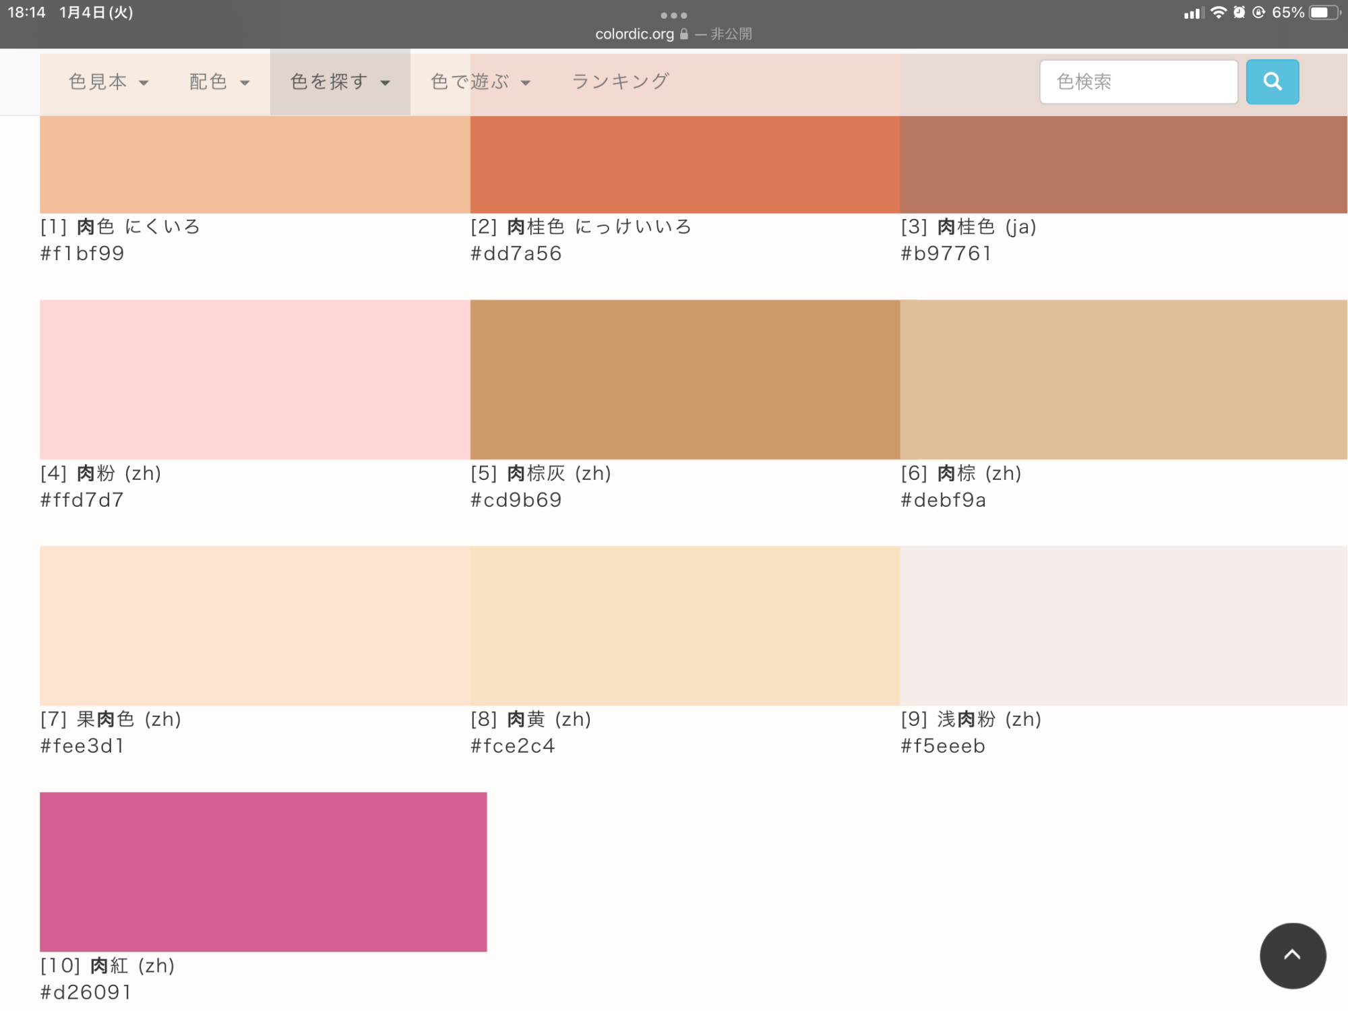The width and height of the screenshot is (1348, 1011).
Task: Open the 色で遊ぶ menu
Action: coord(480,82)
